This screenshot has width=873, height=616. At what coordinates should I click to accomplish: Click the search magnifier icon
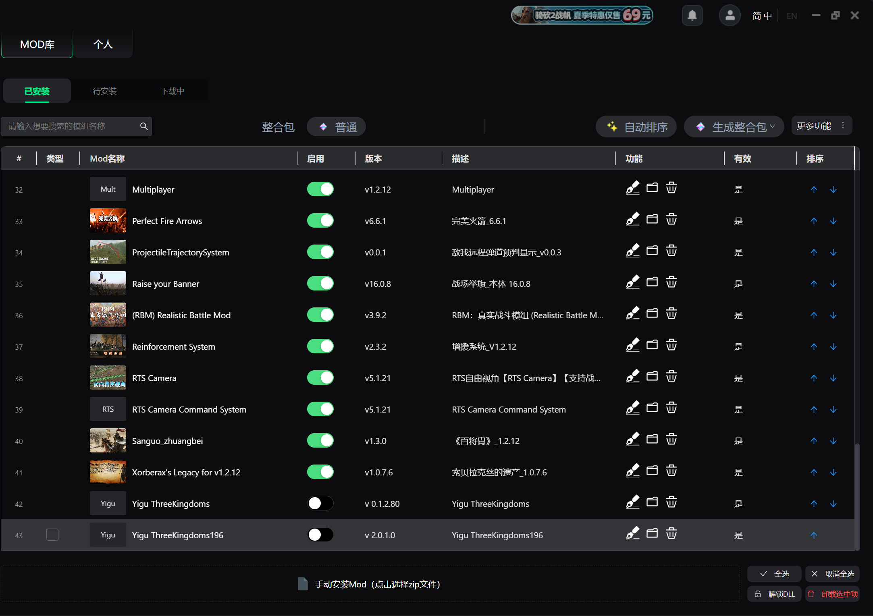144,127
